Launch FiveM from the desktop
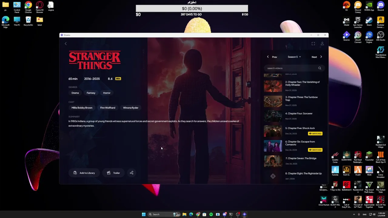388x218 pixels. pos(358,171)
